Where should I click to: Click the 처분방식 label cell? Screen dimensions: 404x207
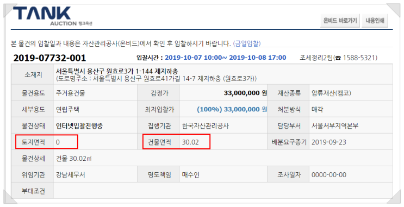288,109
